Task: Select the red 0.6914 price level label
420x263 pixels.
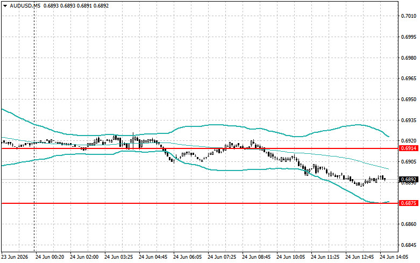Action: pos(408,148)
